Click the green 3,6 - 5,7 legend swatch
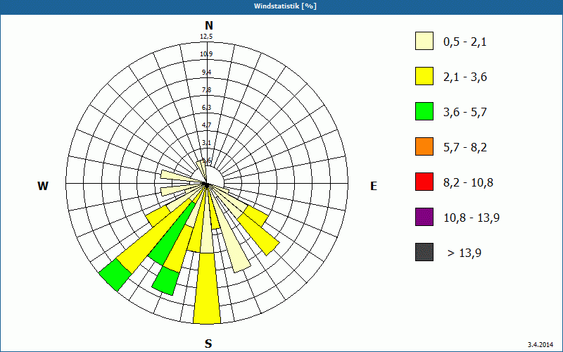Screen dimensions: 563x352 pyautogui.click(x=424, y=111)
